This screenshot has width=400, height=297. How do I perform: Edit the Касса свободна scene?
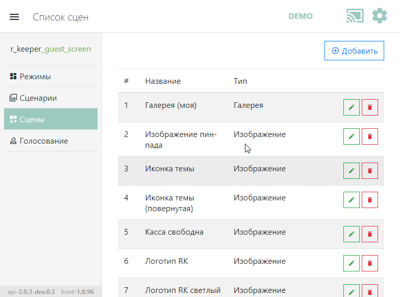(351, 234)
